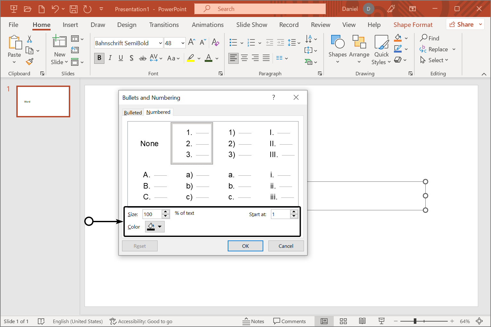Expand the font size dropdown

coord(183,43)
